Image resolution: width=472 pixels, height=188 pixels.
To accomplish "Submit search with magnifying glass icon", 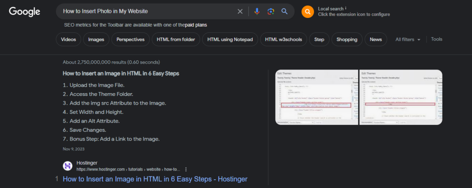I will pyautogui.click(x=284, y=12).
